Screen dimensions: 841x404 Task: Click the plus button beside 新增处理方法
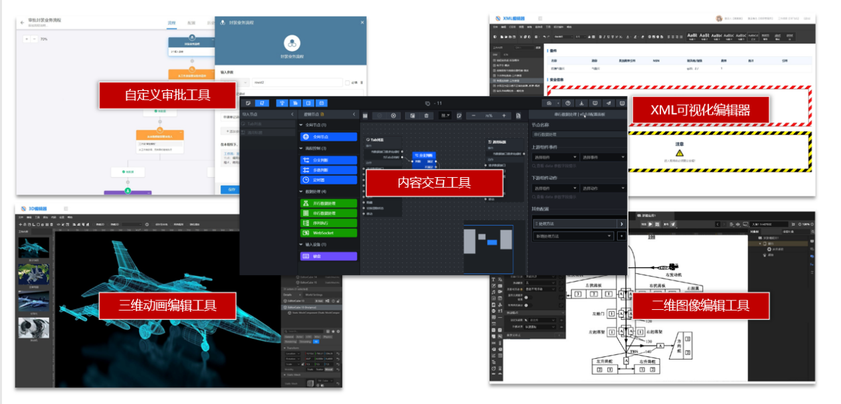pyautogui.click(x=621, y=236)
